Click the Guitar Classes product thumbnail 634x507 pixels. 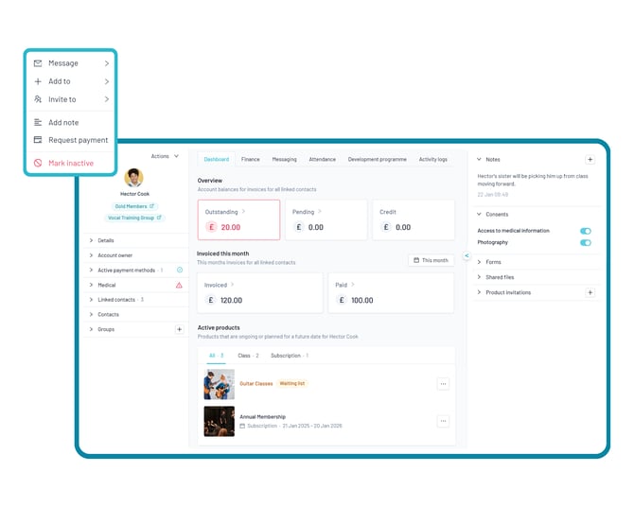219,384
